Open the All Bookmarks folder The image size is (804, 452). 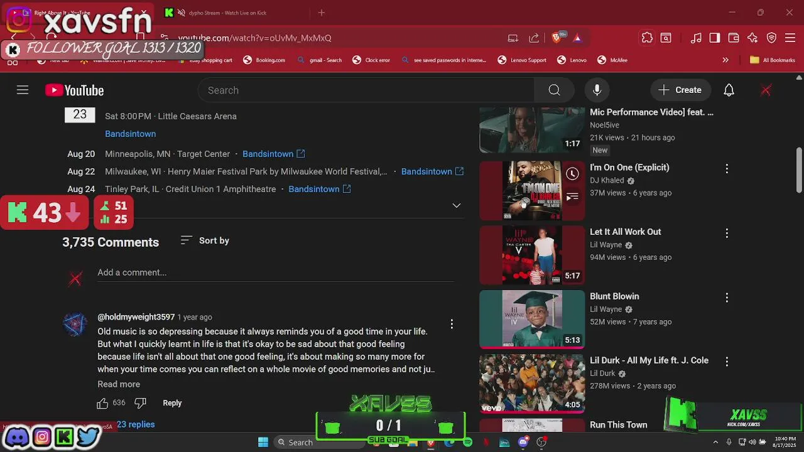tap(773, 60)
